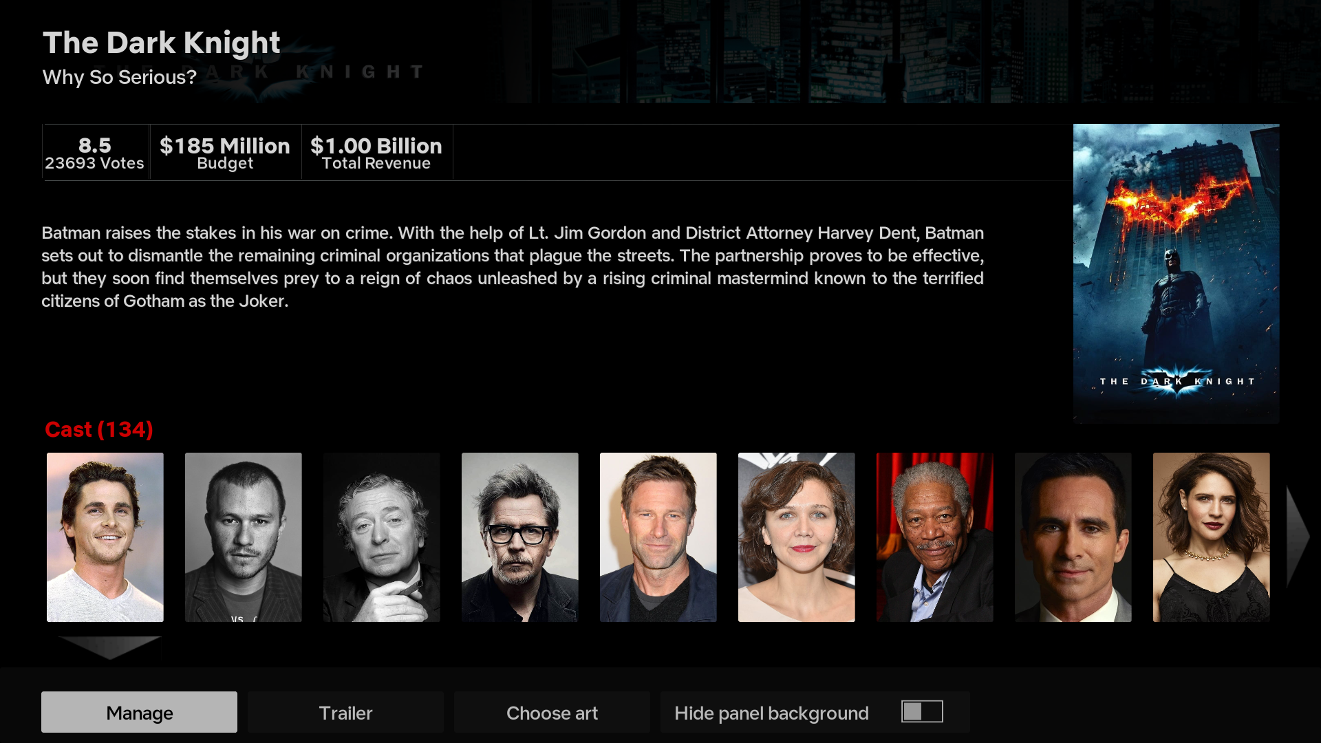The height and width of the screenshot is (743, 1321).
Task: Click the $1.00 Billion Total Revenue box
Action: [x=376, y=153]
